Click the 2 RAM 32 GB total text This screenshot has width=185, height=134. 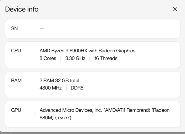click(59, 81)
